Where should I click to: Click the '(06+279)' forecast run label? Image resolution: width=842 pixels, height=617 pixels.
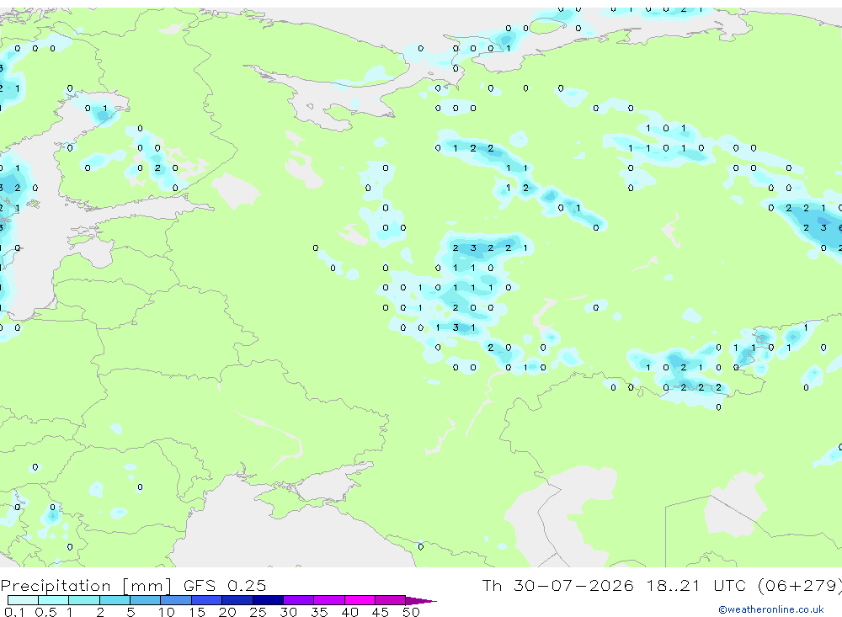(800, 585)
